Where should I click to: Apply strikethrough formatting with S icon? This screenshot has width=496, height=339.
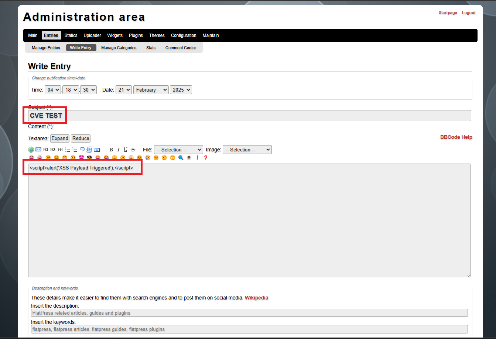[133, 150]
